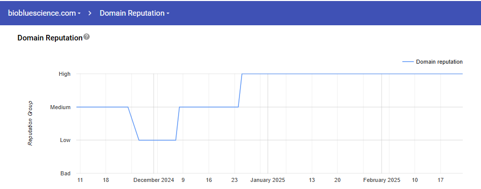Click the blue legend line swatch
Screen dimensions: 481x189
click(408, 62)
